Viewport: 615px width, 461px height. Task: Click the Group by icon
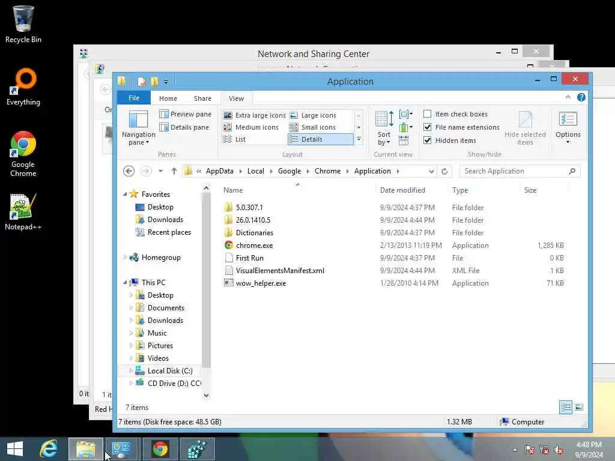coord(405,115)
